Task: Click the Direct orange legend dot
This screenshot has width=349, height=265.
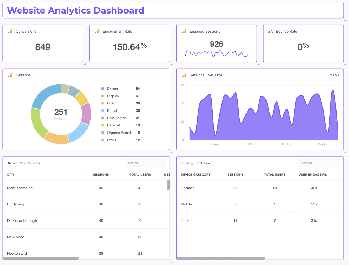Action: click(103, 103)
